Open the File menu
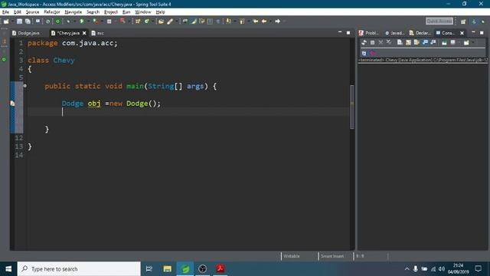The height and width of the screenshot is (276, 490). click(x=5, y=12)
